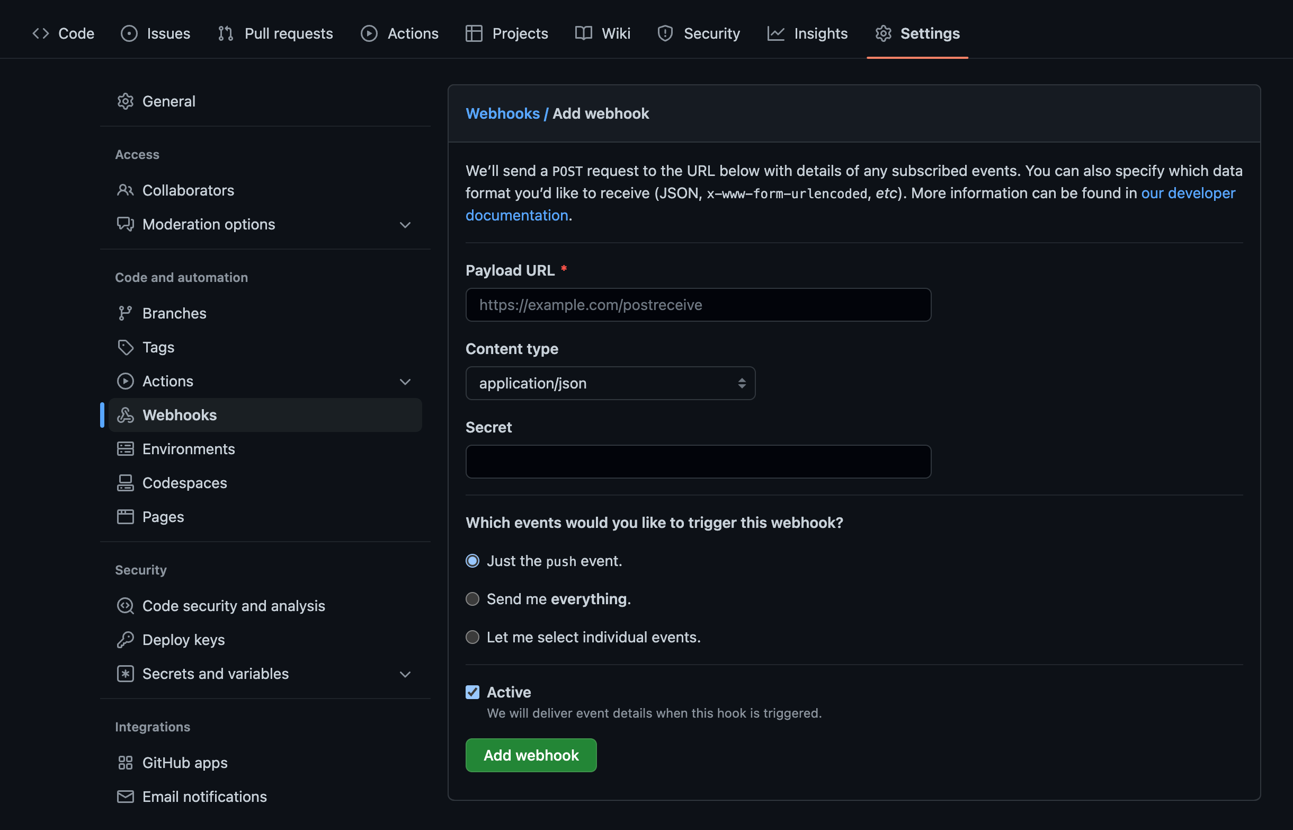Expand Secrets and variables section
Image resolution: width=1293 pixels, height=830 pixels.
tap(405, 674)
